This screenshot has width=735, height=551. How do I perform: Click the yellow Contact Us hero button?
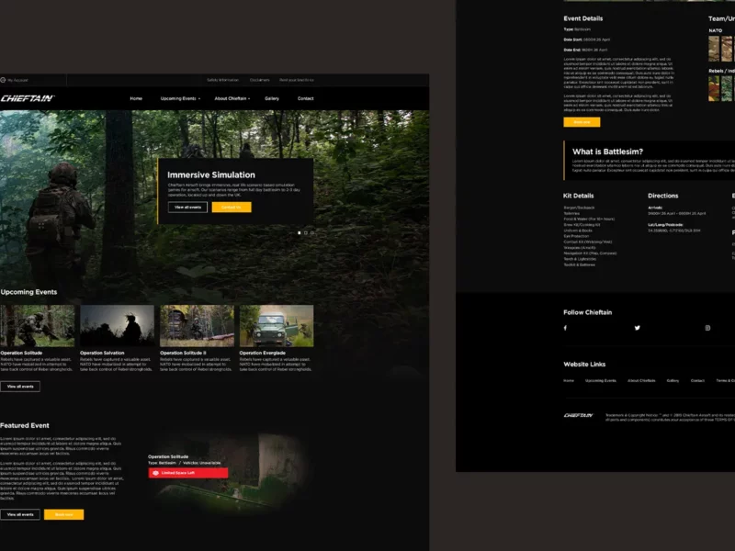coord(232,208)
